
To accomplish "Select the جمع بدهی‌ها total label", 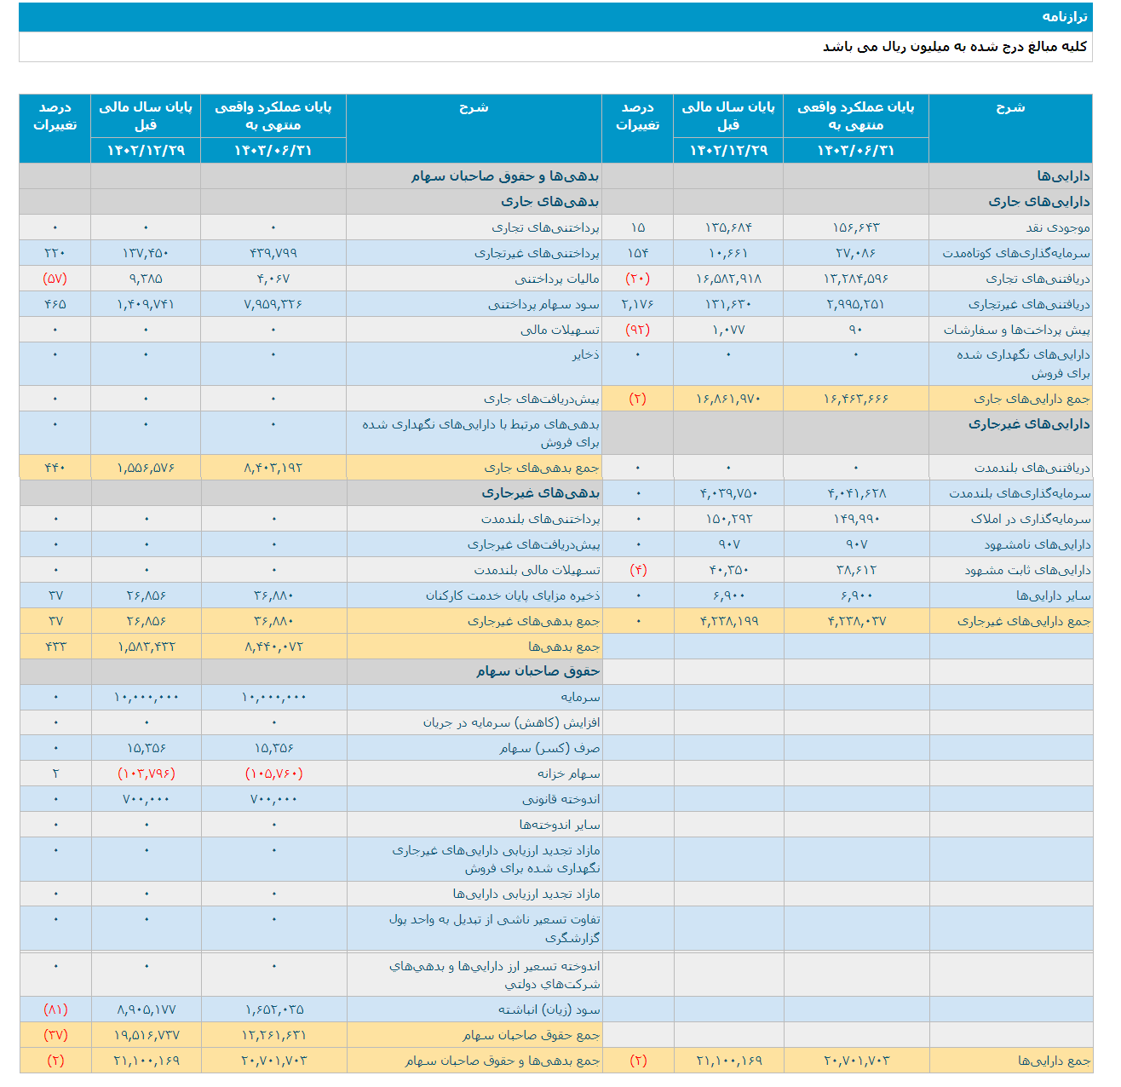I will [x=563, y=647].
